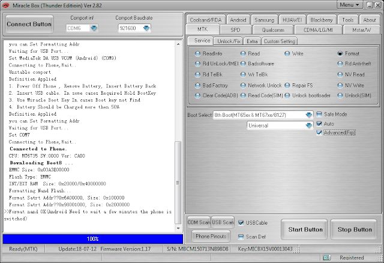Click the Connect Button

pos(29,24)
